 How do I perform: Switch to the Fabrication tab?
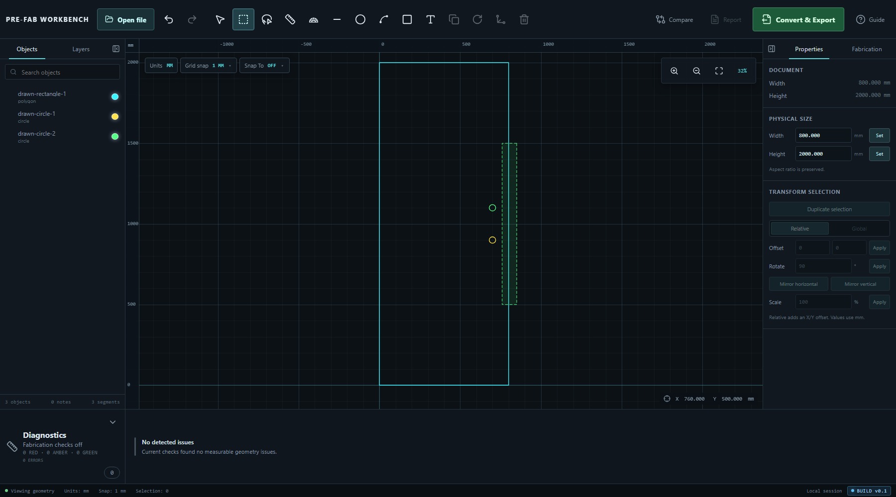tap(867, 49)
